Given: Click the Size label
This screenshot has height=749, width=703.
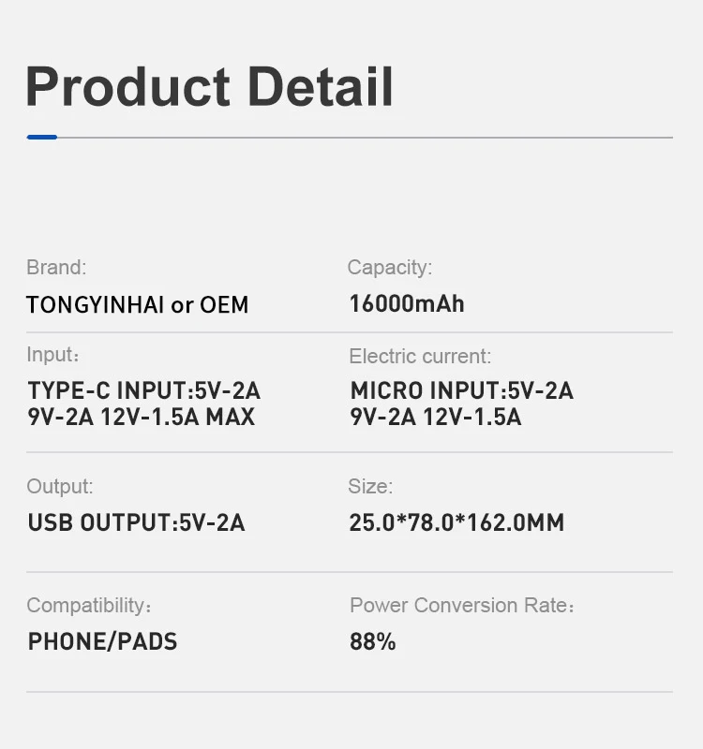Looking at the screenshot, I should tap(371, 487).
